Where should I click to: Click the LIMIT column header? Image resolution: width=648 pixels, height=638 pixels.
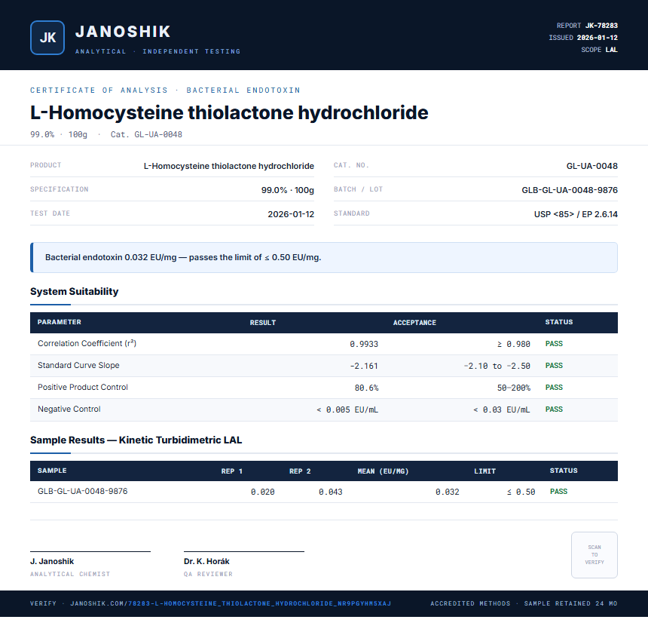point(484,471)
